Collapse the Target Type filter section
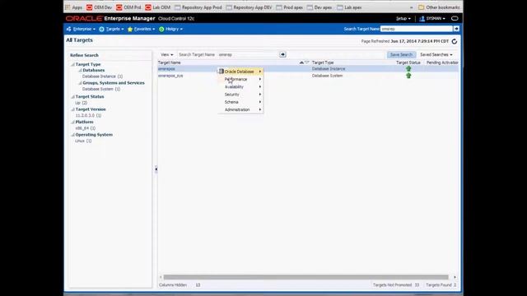527x296 pixels. point(72,64)
